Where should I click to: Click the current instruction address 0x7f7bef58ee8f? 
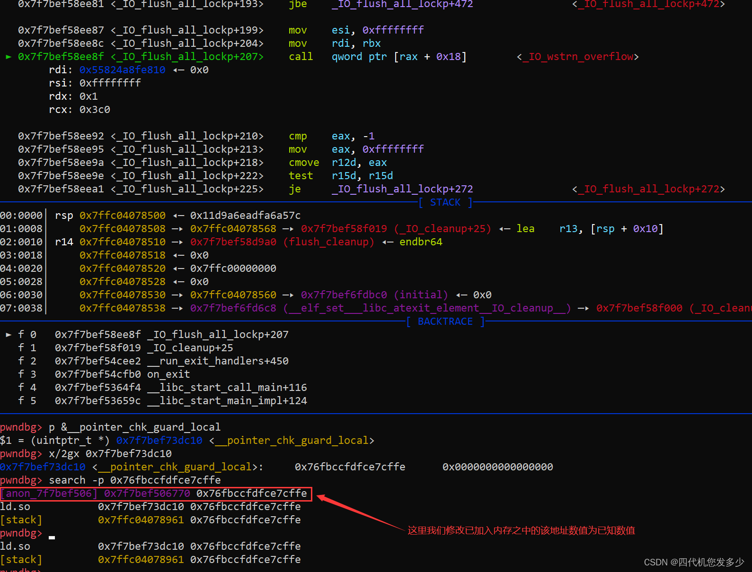pos(61,57)
